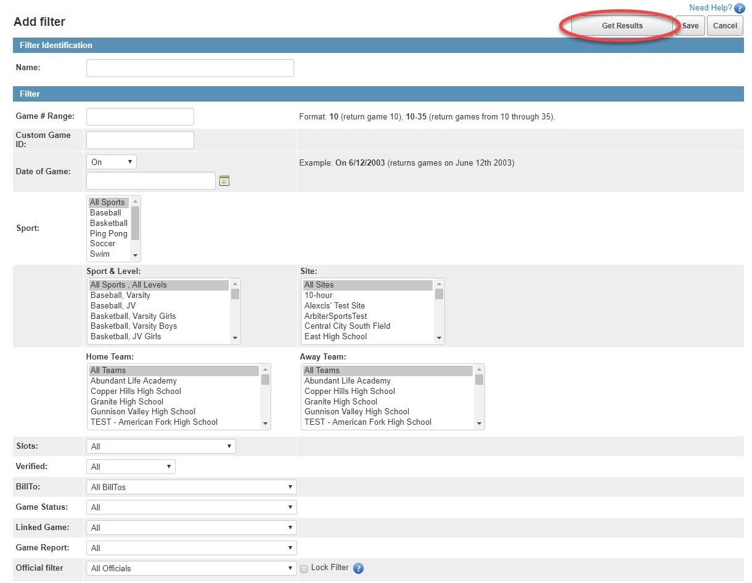Select 'Granite High School' as Away Team
This screenshot has height=583, width=752.
click(x=388, y=401)
